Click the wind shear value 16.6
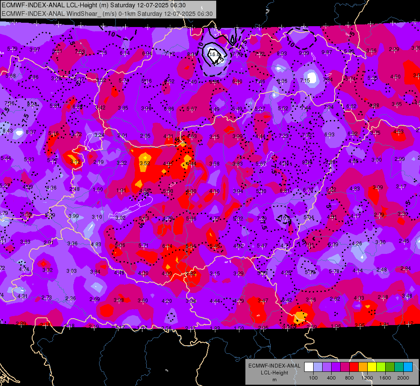420x386 pixels. click(x=214, y=54)
